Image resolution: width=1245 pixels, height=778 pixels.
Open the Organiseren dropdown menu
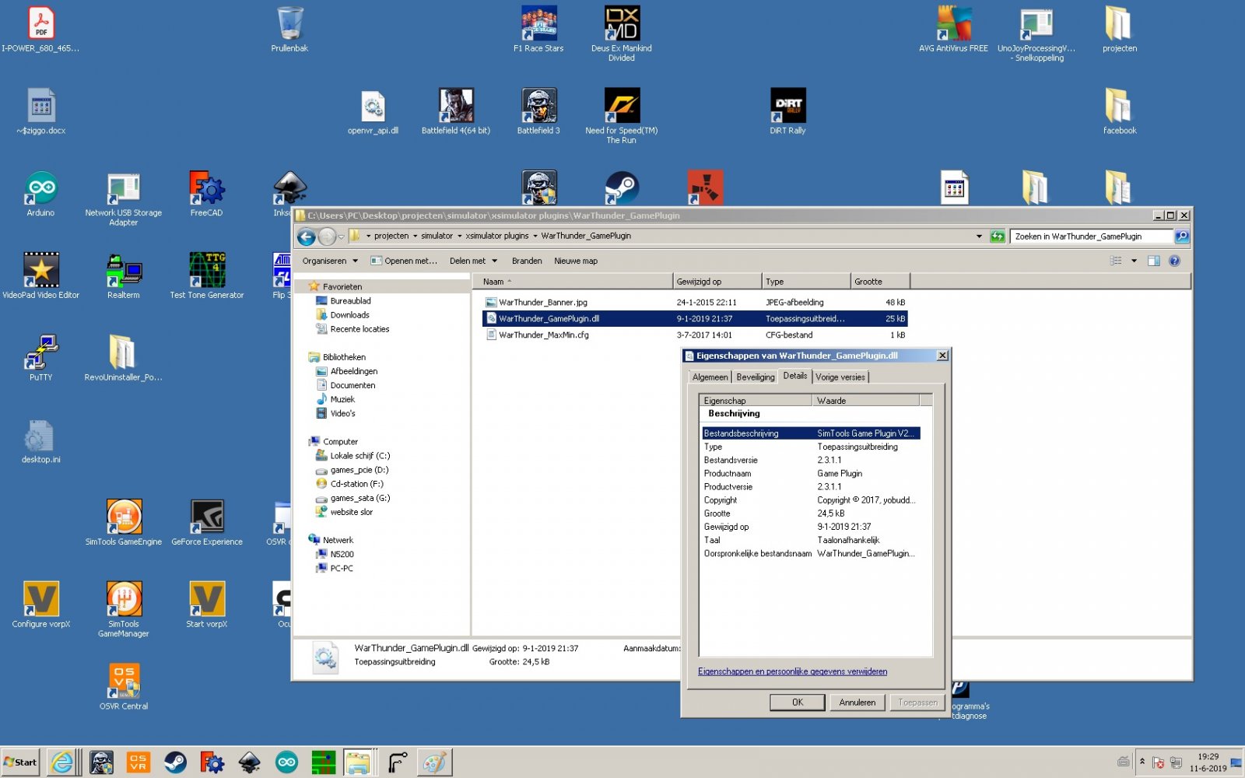click(x=330, y=261)
